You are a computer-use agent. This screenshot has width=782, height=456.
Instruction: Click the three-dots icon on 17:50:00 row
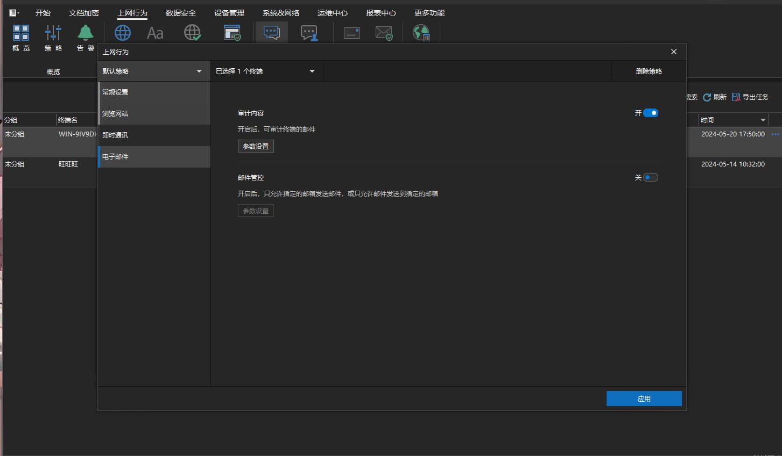[775, 134]
